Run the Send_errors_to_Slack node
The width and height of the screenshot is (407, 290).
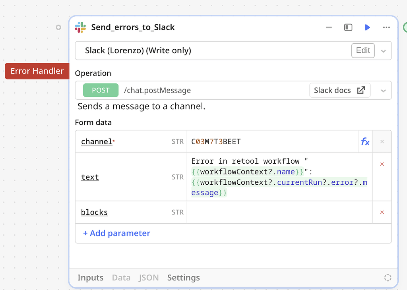[367, 27]
